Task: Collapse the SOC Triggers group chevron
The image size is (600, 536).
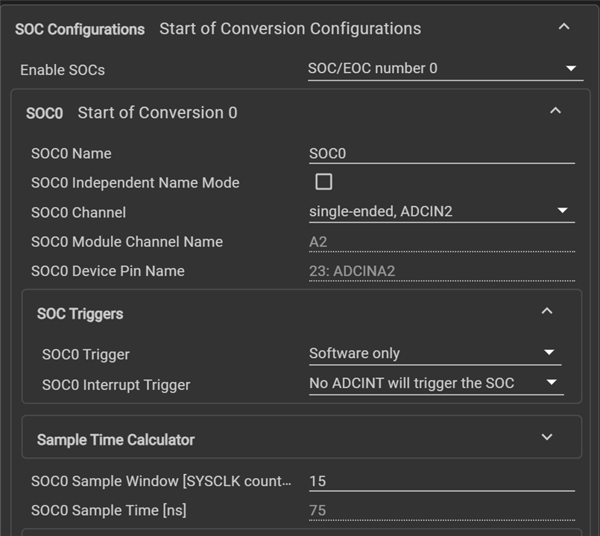Action: 547,311
